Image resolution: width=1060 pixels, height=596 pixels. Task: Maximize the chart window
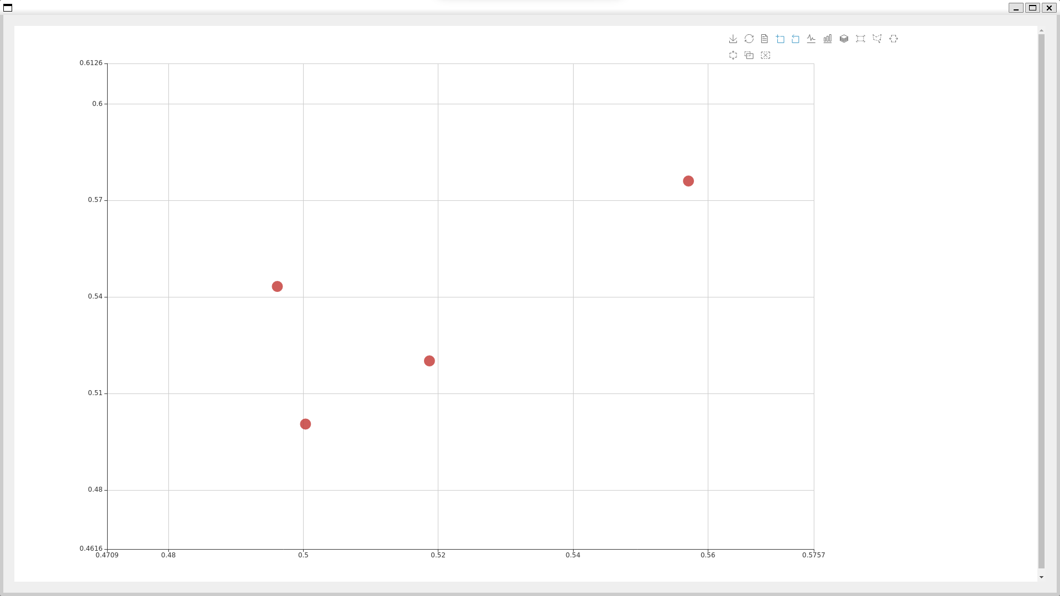[x=1032, y=8]
